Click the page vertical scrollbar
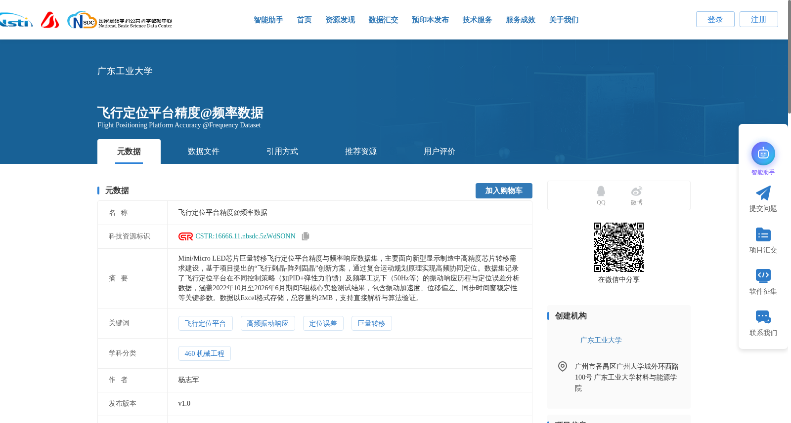 (789, 57)
